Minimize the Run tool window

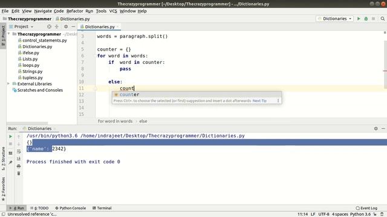383,128
